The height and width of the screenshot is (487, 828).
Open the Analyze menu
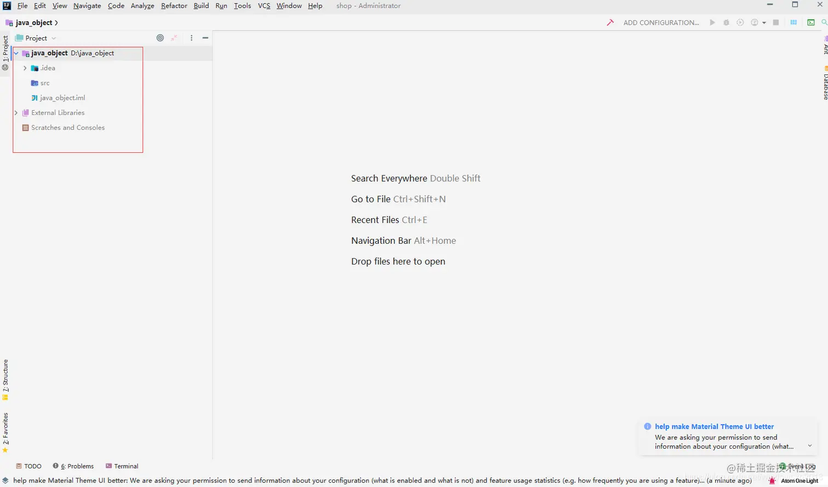(x=142, y=5)
